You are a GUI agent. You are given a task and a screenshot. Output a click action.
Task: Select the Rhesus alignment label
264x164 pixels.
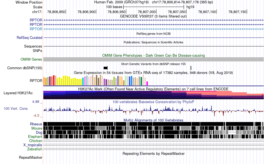[36, 124]
